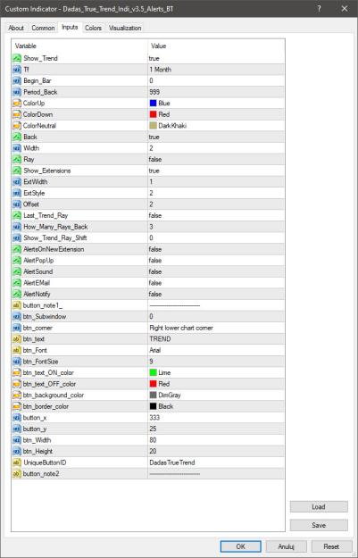Click the blue ColorUp swatch
Image resolution: width=358 pixels, height=558 pixels.
coord(154,104)
